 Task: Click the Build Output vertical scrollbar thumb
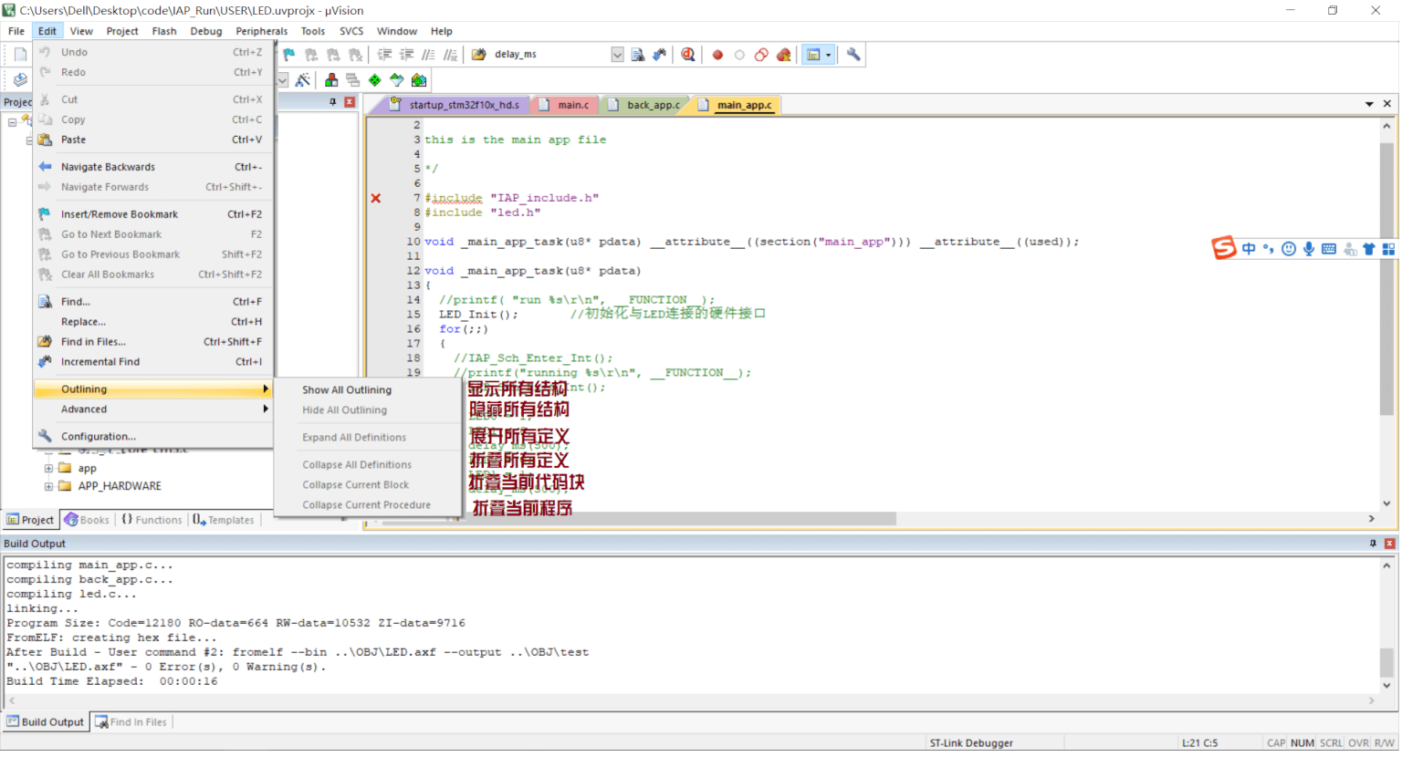(x=1386, y=661)
